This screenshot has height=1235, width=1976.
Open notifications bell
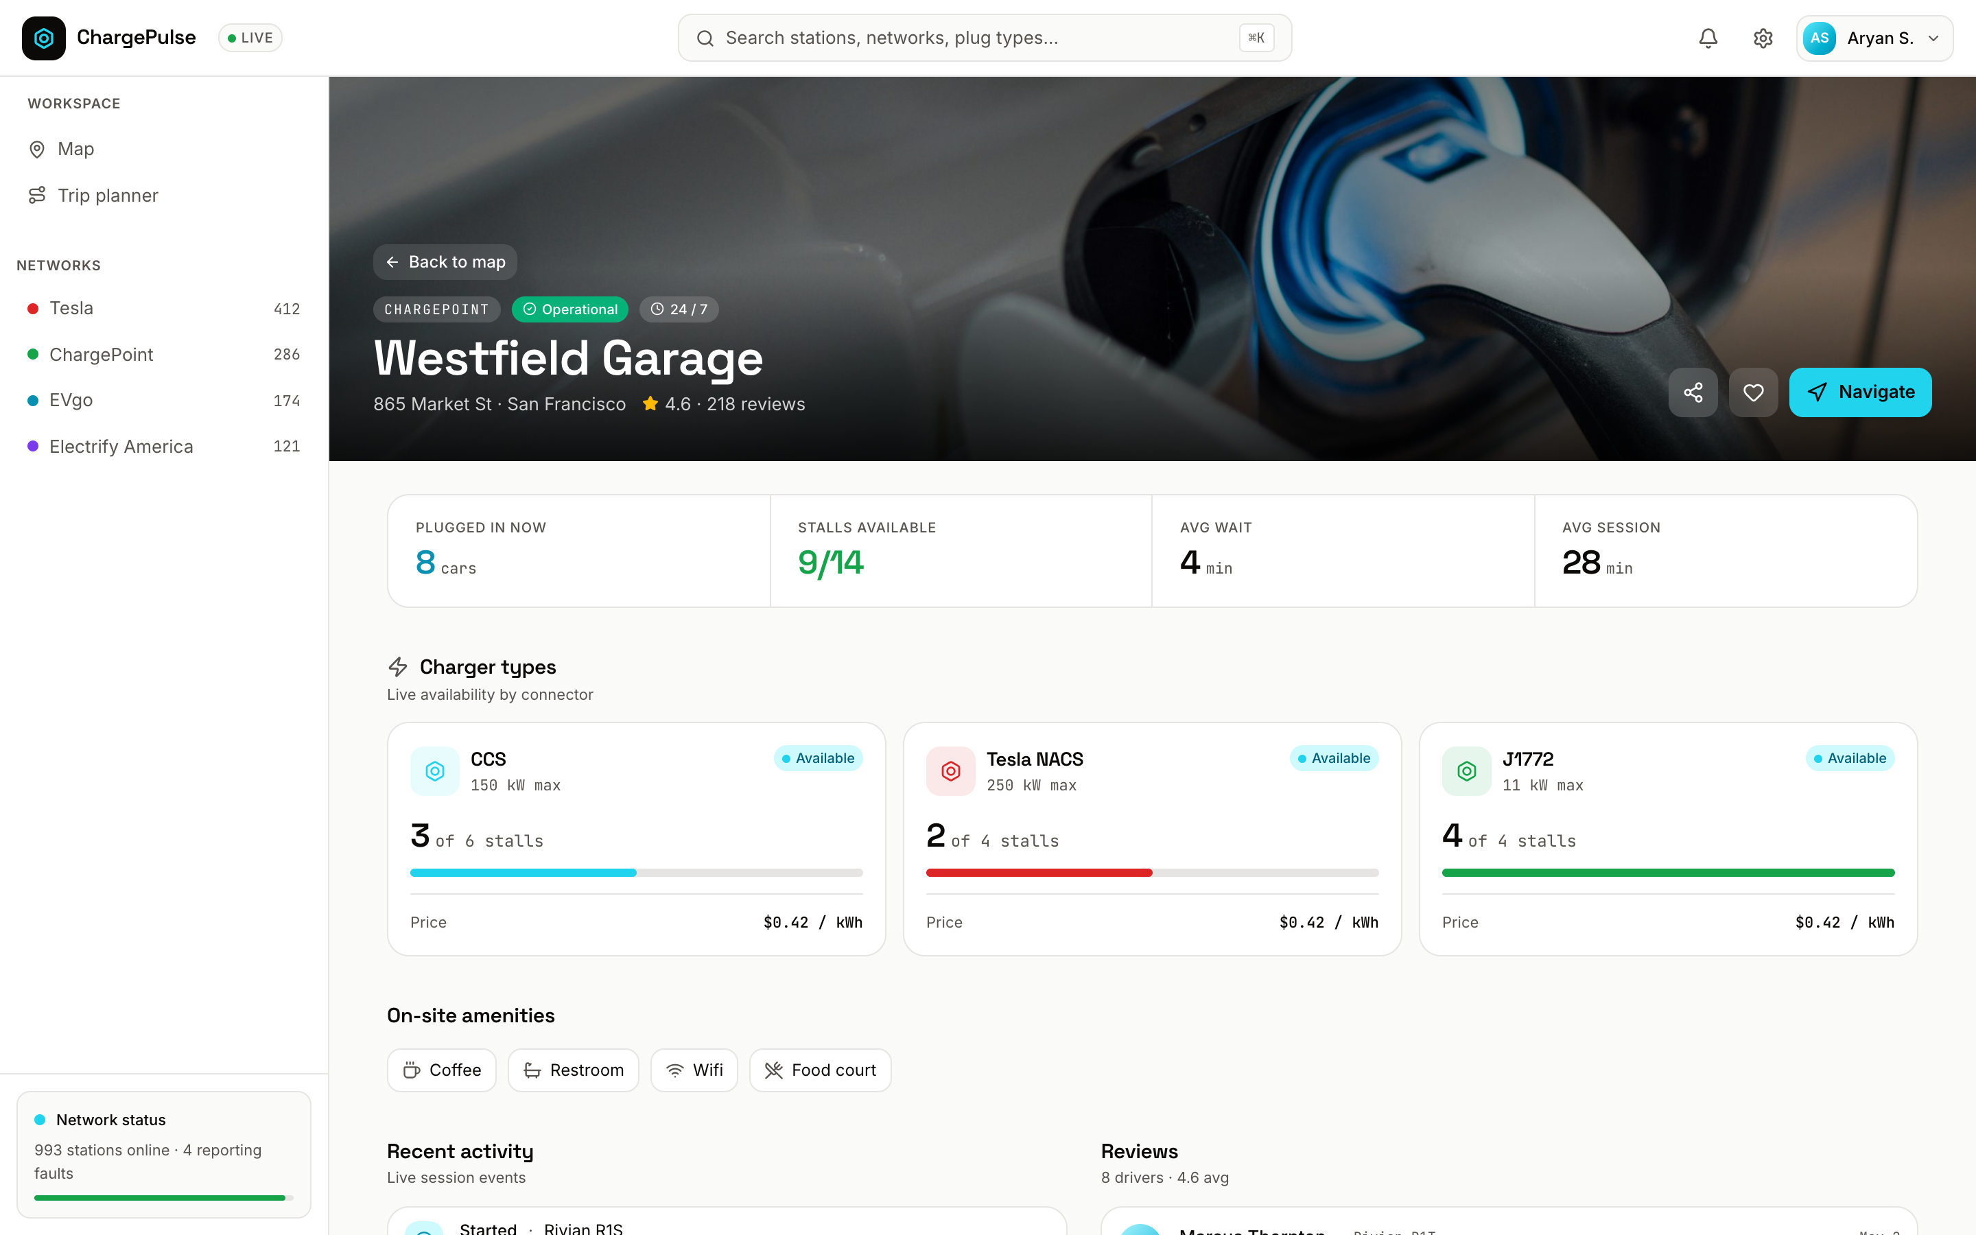coord(1708,38)
